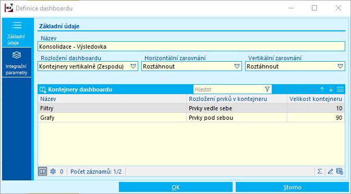Click the pencil edit icon in the status bar
The height and width of the screenshot is (194, 351).
[x=330, y=172]
